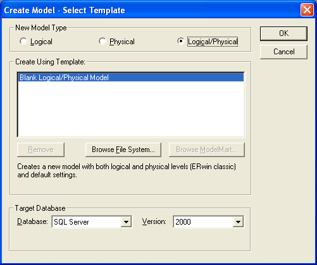Choose the Physical radio button
This screenshot has width=317, height=265.
tap(103, 41)
